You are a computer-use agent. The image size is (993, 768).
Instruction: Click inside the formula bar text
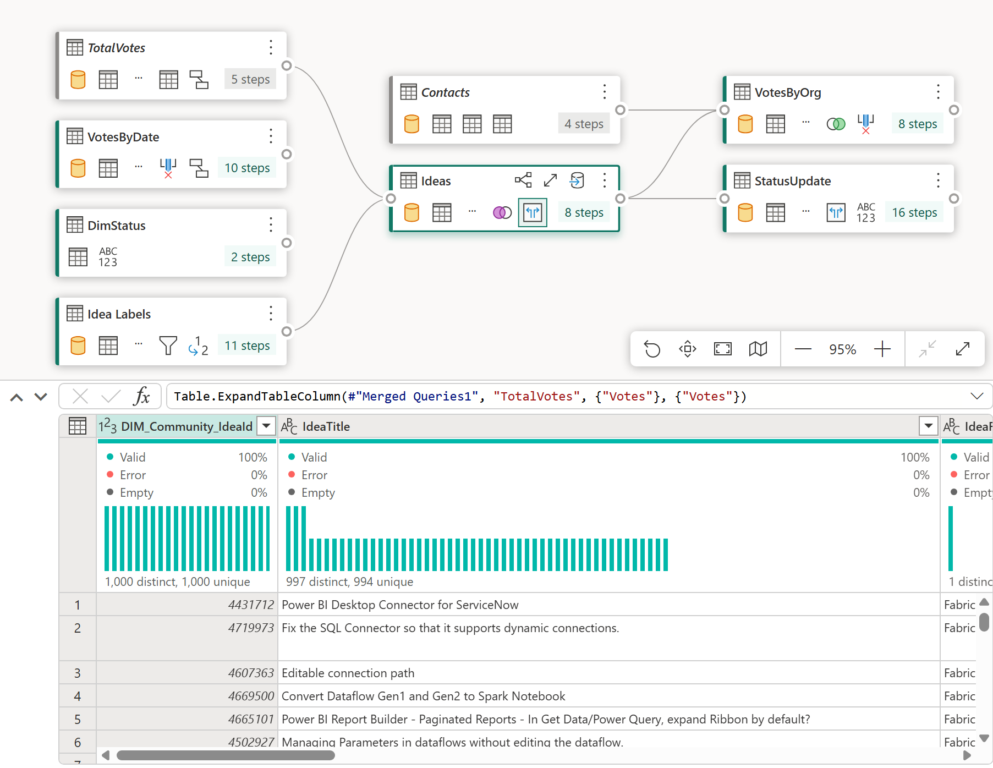[x=460, y=396]
